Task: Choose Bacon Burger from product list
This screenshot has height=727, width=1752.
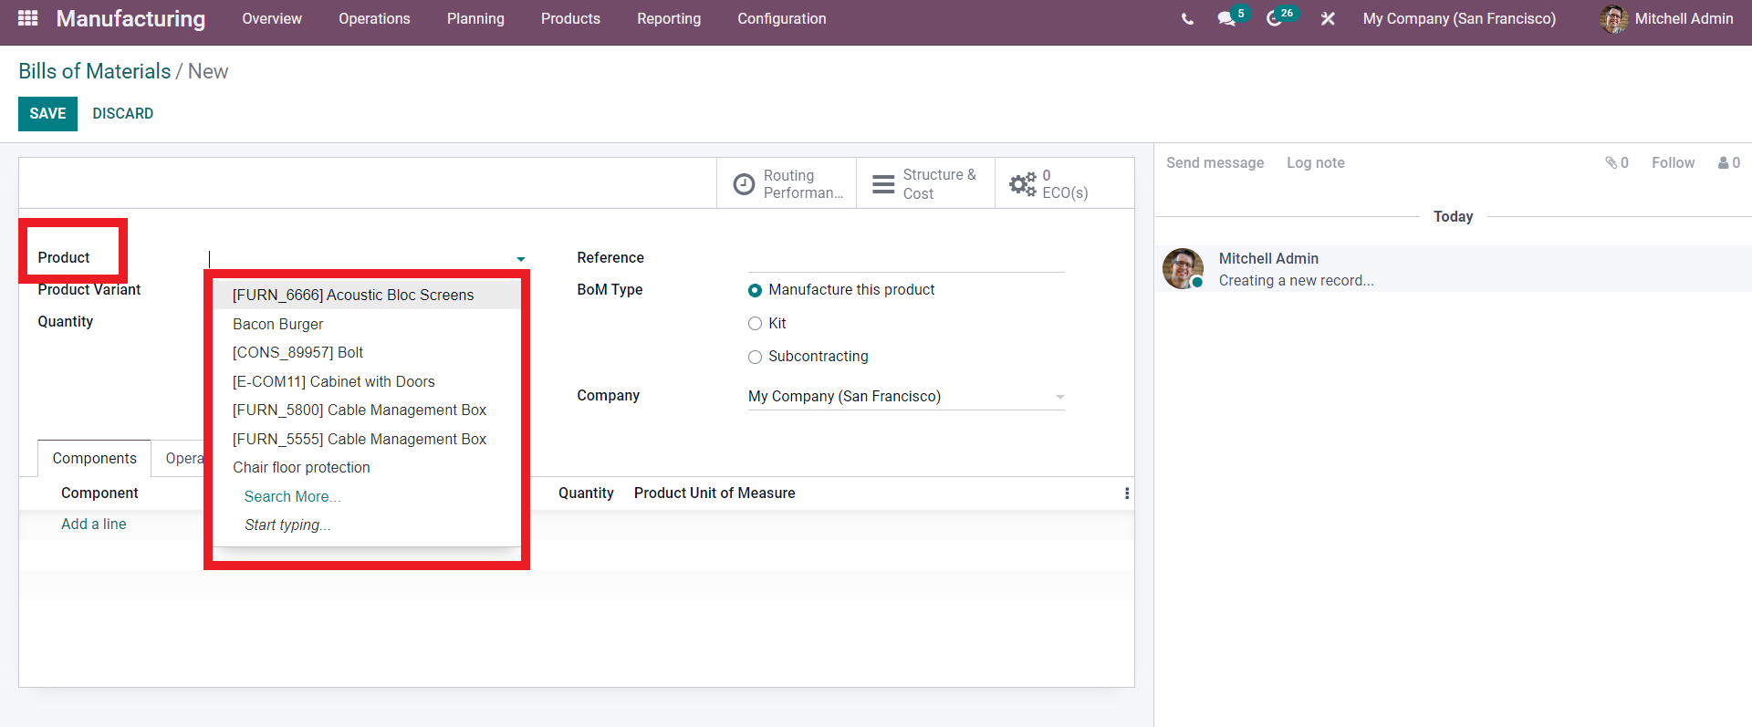Action: click(x=366, y=324)
